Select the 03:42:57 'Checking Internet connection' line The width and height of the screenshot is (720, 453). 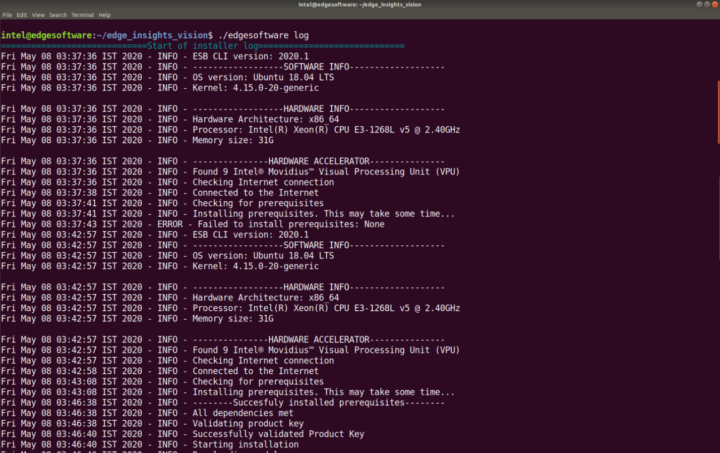coord(167,361)
